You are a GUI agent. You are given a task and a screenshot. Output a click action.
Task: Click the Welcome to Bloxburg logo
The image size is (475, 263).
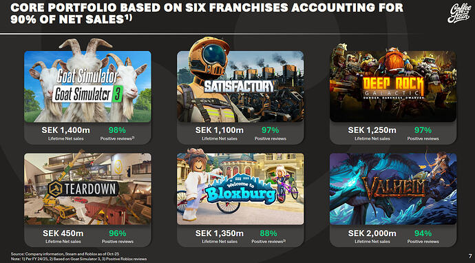click(x=240, y=189)
